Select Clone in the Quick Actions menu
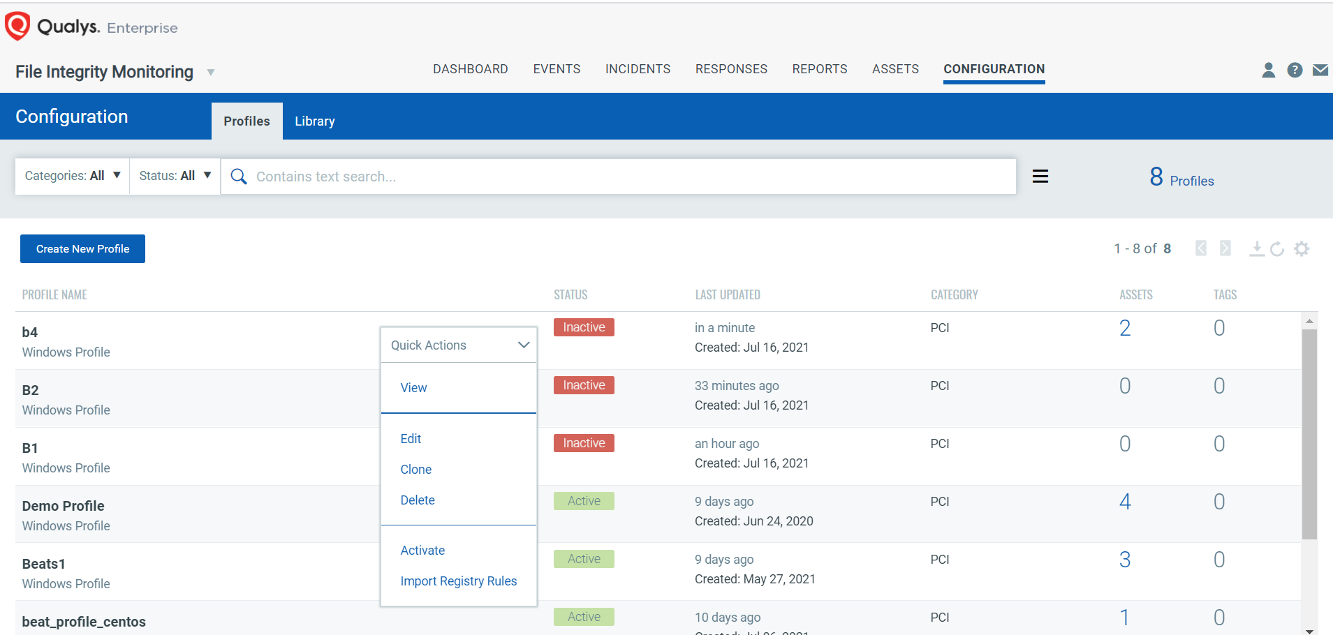Viewport: 1333px width, 635px height. pyautogui.click(x=415, y=470)
